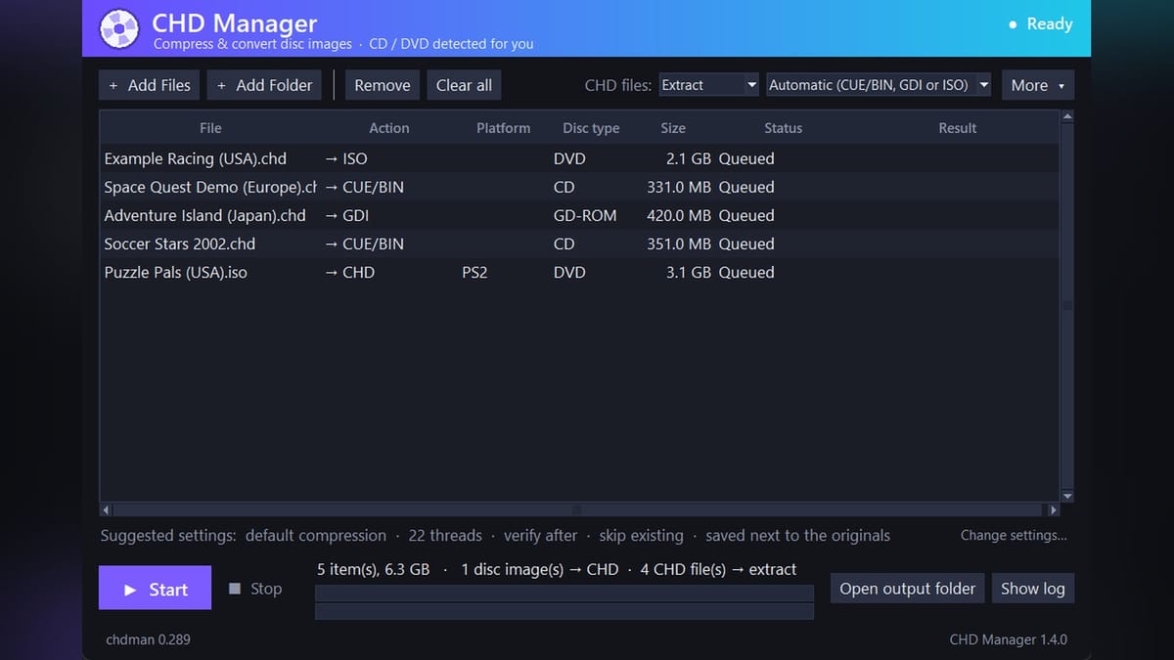
Task: Click the Add Folder button
Action: (x=265, y=85)
